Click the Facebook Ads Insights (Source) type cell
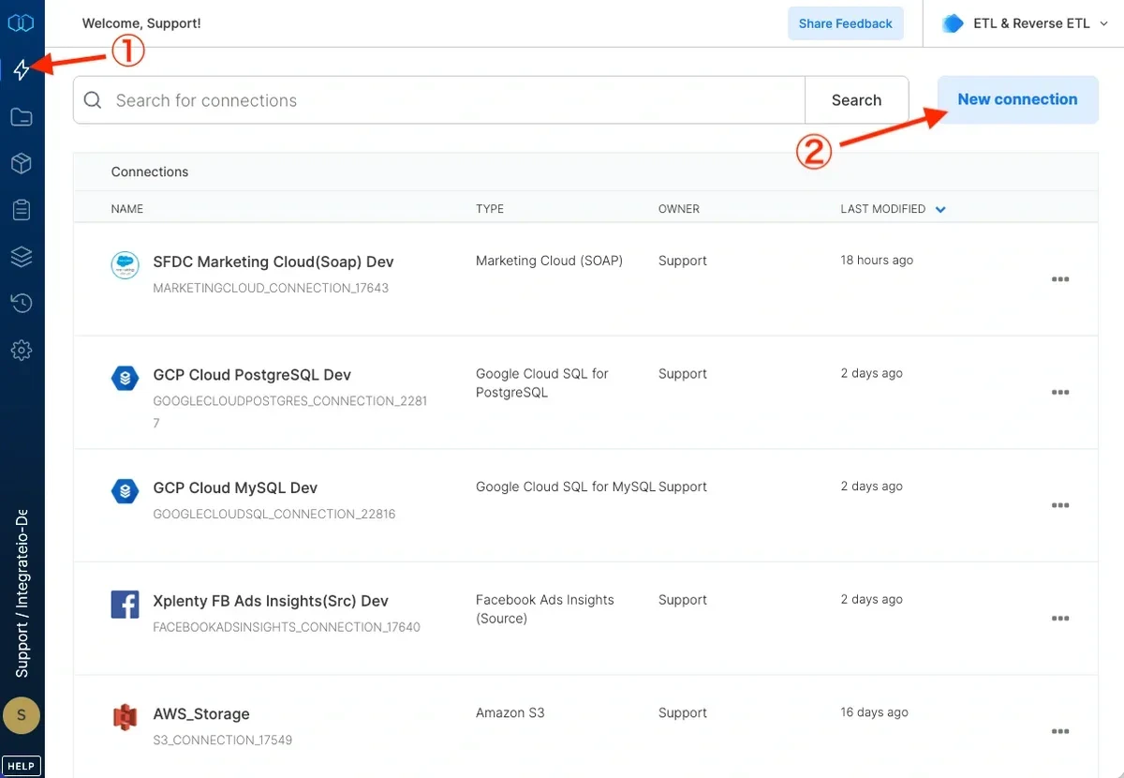Viewport: 1124px width, 778px height. pos(545,609)
